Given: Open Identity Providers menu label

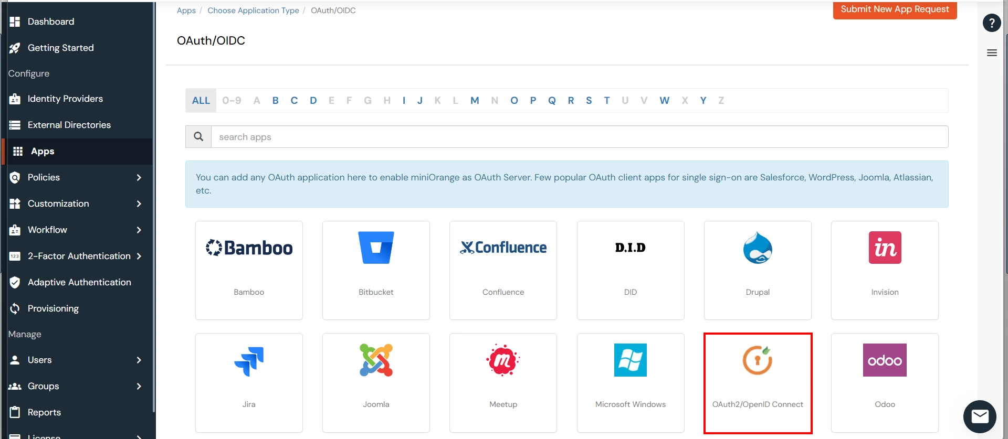Looking at the screenshot, I should coord(65,99).
